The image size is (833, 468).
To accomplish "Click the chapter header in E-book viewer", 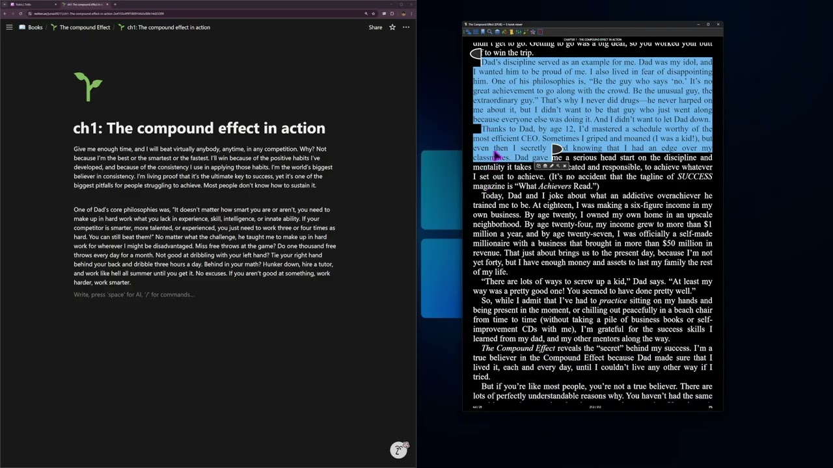I will click(x=592, y=40).
